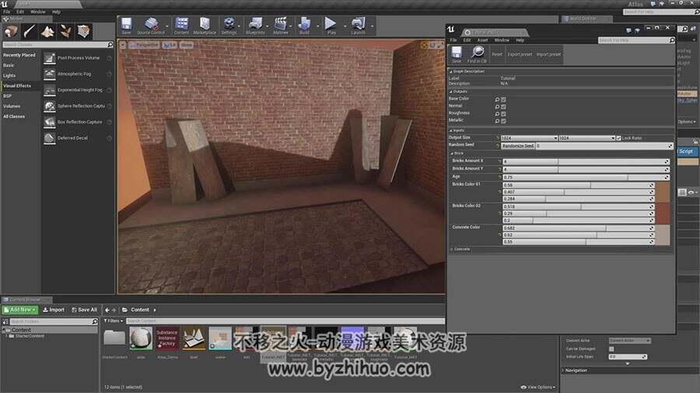Open the Marketplace toolbar button
The image size is (700, 393).
pos(205,26)
